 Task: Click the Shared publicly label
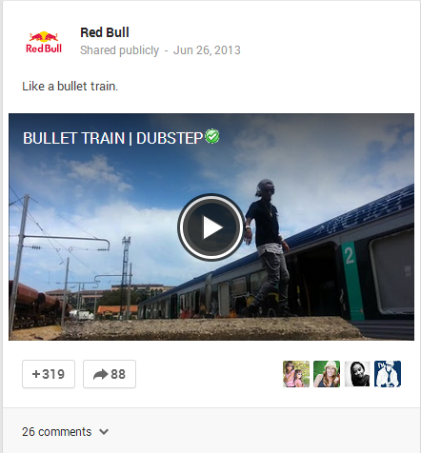(x=119, y=50)
